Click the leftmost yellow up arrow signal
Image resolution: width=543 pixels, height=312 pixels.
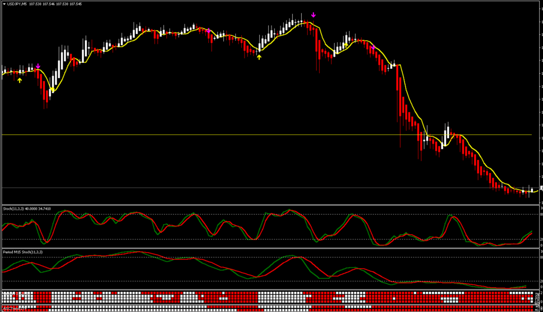20,80
